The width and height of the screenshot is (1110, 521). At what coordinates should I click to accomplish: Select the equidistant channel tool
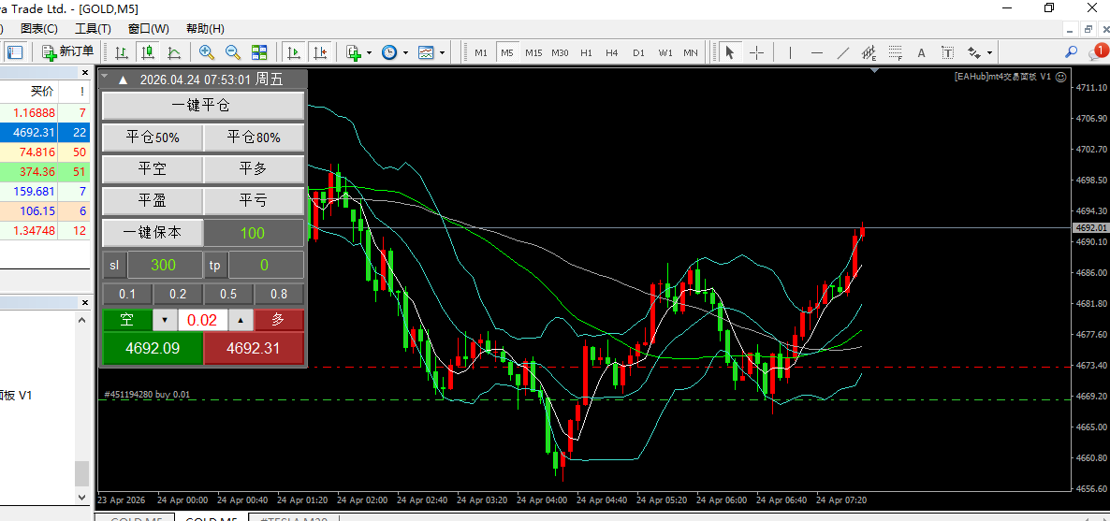point(869,52)
